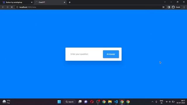Stop loading the page

pos(12,7)
